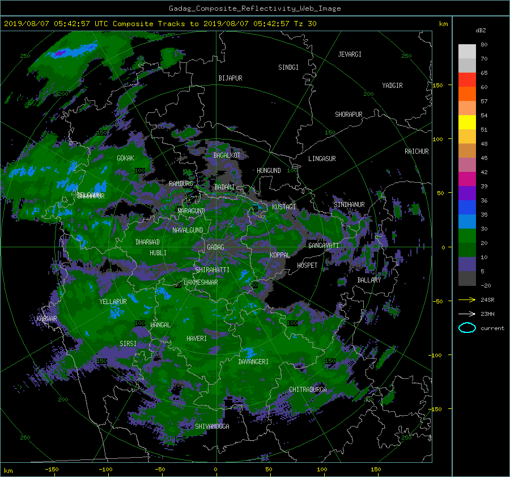510x477 pixels.
Task: Click the BIJAPUR city label
Action: 230,78
